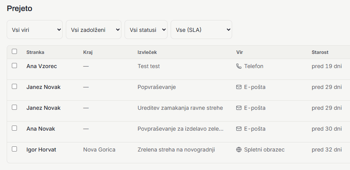This screenshot has width=350, height=170.
Task: Open the Ana Vzorec customer entry
Action: [x=41, y=66]
